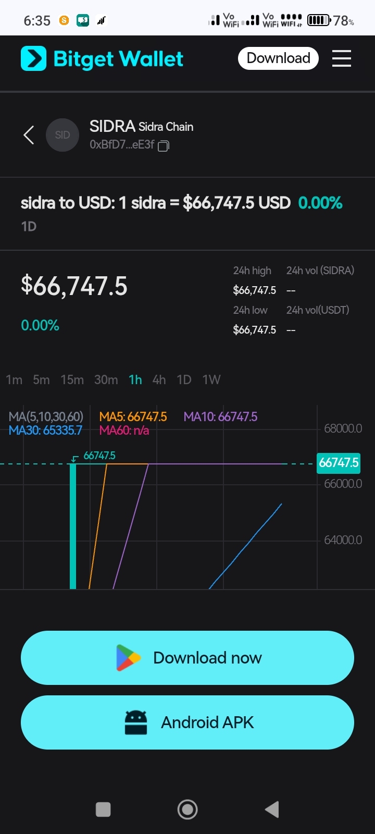Click the 66747.5 high marker above candle
Viewport: 375px width, 834px height.
(99, 456)
